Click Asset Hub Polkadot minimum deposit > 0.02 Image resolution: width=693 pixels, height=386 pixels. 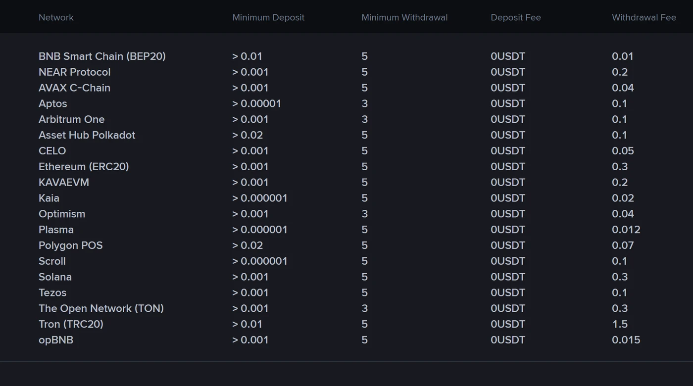pyautogui.click(x=247, y=135)
